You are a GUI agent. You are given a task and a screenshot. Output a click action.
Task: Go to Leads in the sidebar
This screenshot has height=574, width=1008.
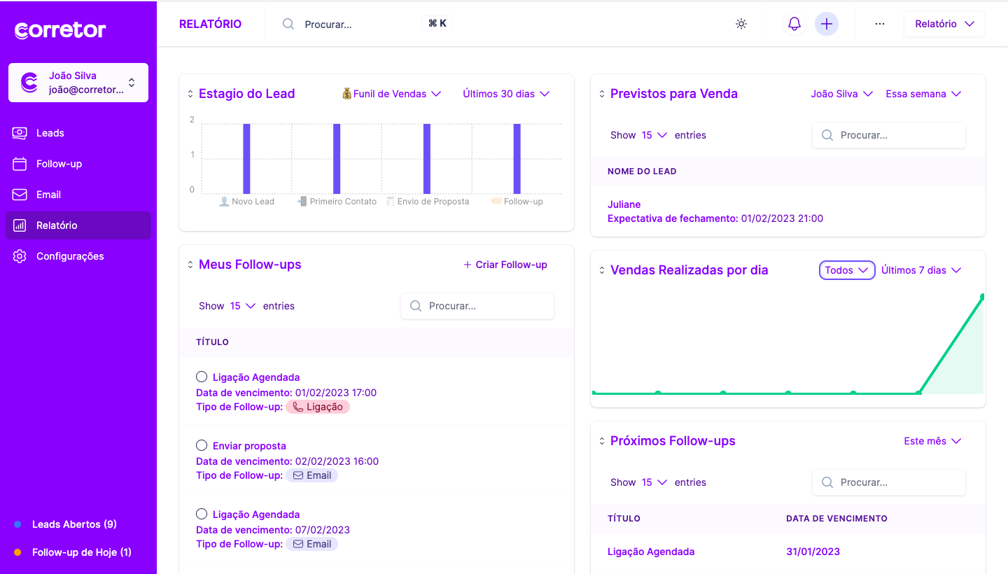pos(50,133)
